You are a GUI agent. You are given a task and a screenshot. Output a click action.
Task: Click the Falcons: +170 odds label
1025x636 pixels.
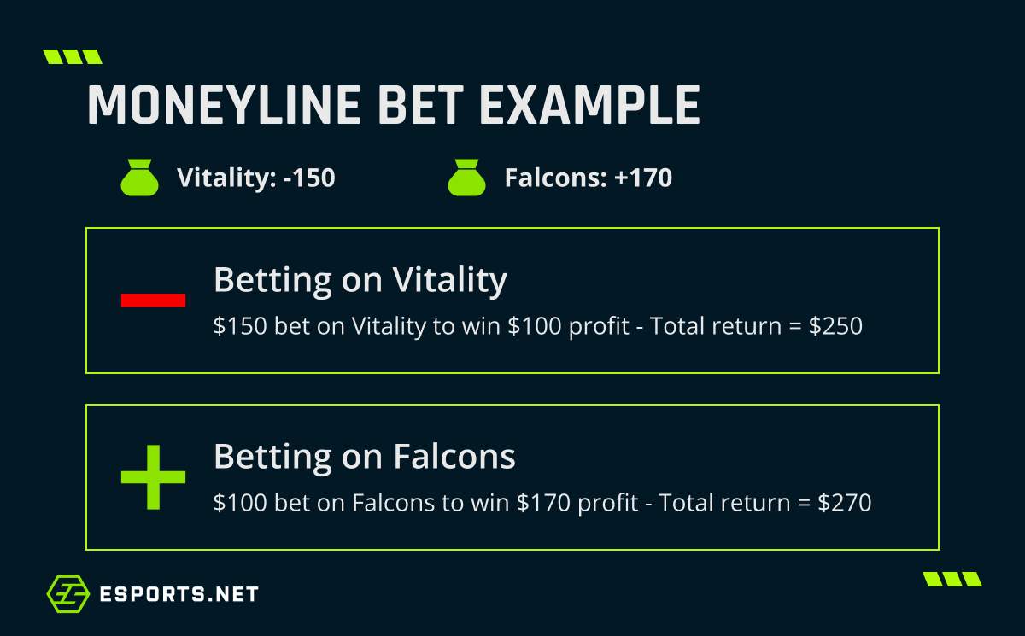click(x=589, y=178)
